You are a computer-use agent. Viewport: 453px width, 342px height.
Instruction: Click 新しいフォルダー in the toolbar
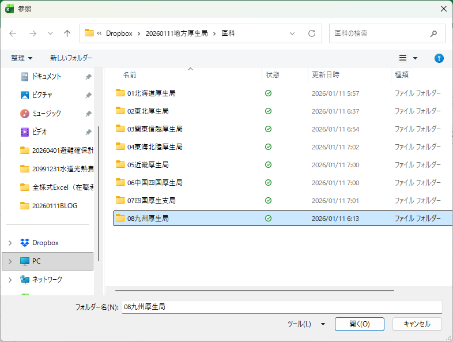point(71,58)
